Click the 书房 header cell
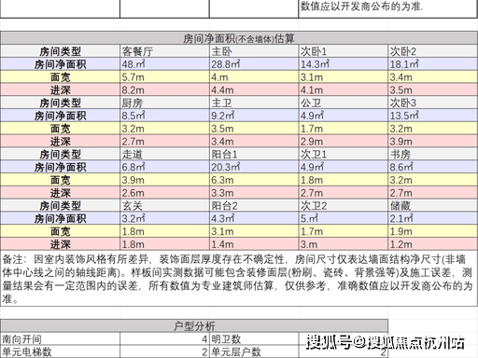 433,154
